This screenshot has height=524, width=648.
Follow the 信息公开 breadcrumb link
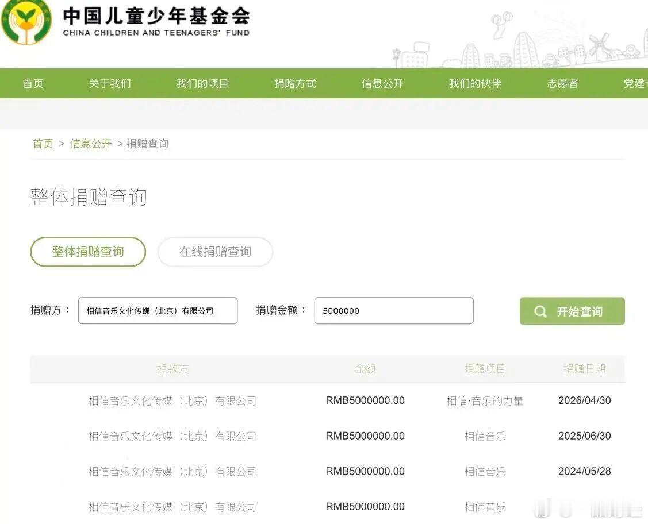(91, 144)
